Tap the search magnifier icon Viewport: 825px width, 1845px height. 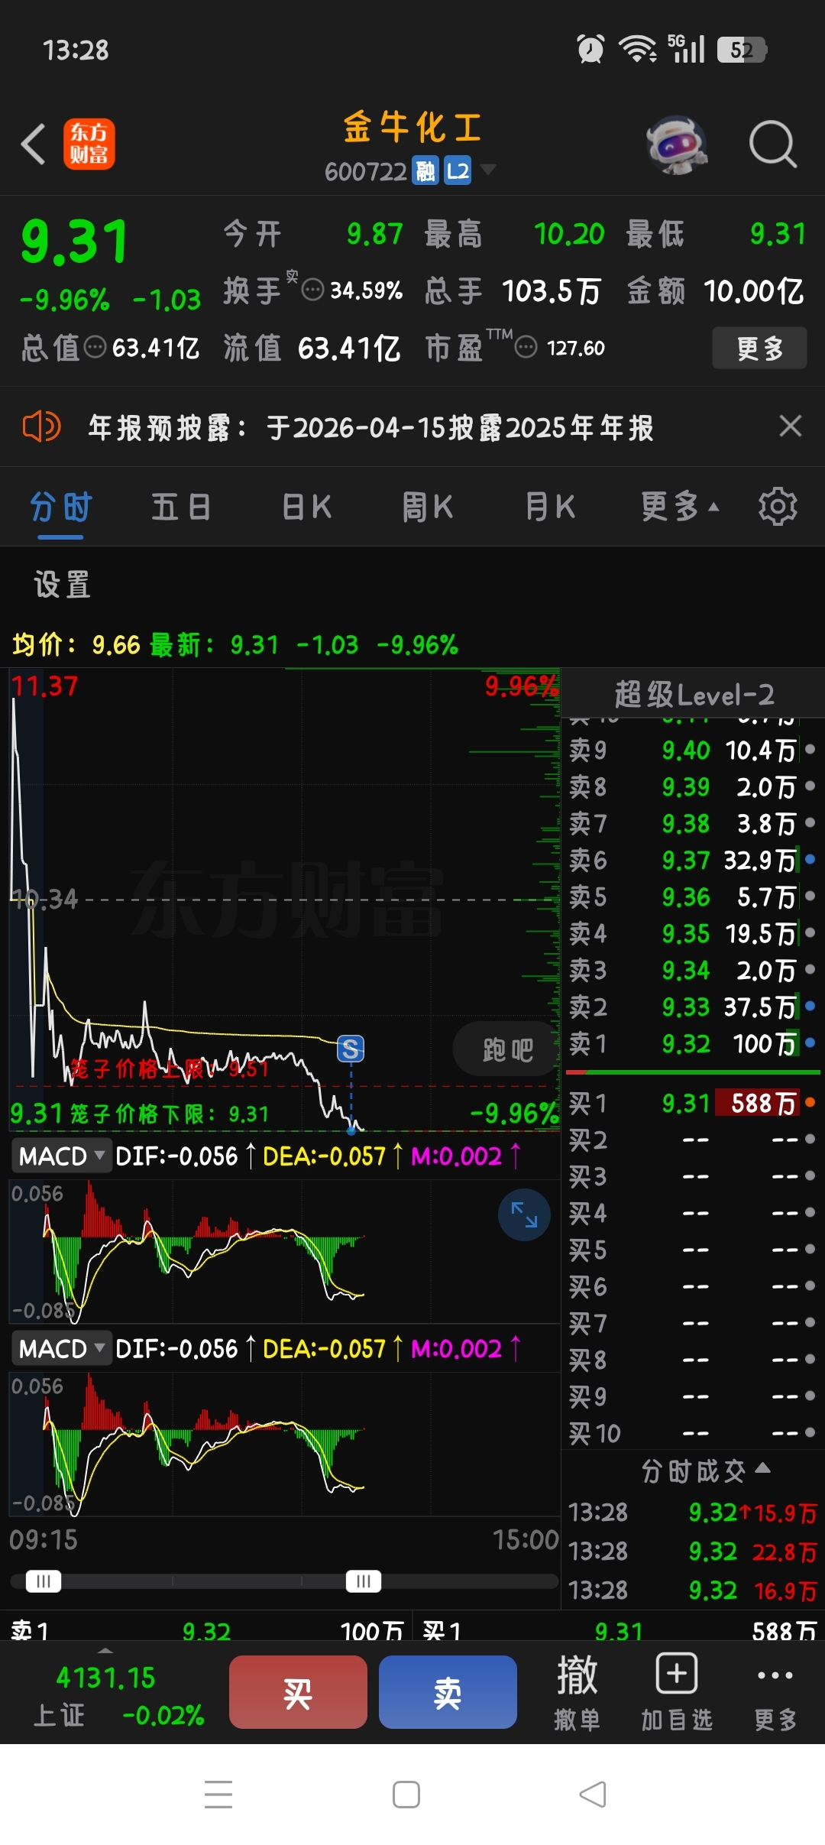point(772,144)
